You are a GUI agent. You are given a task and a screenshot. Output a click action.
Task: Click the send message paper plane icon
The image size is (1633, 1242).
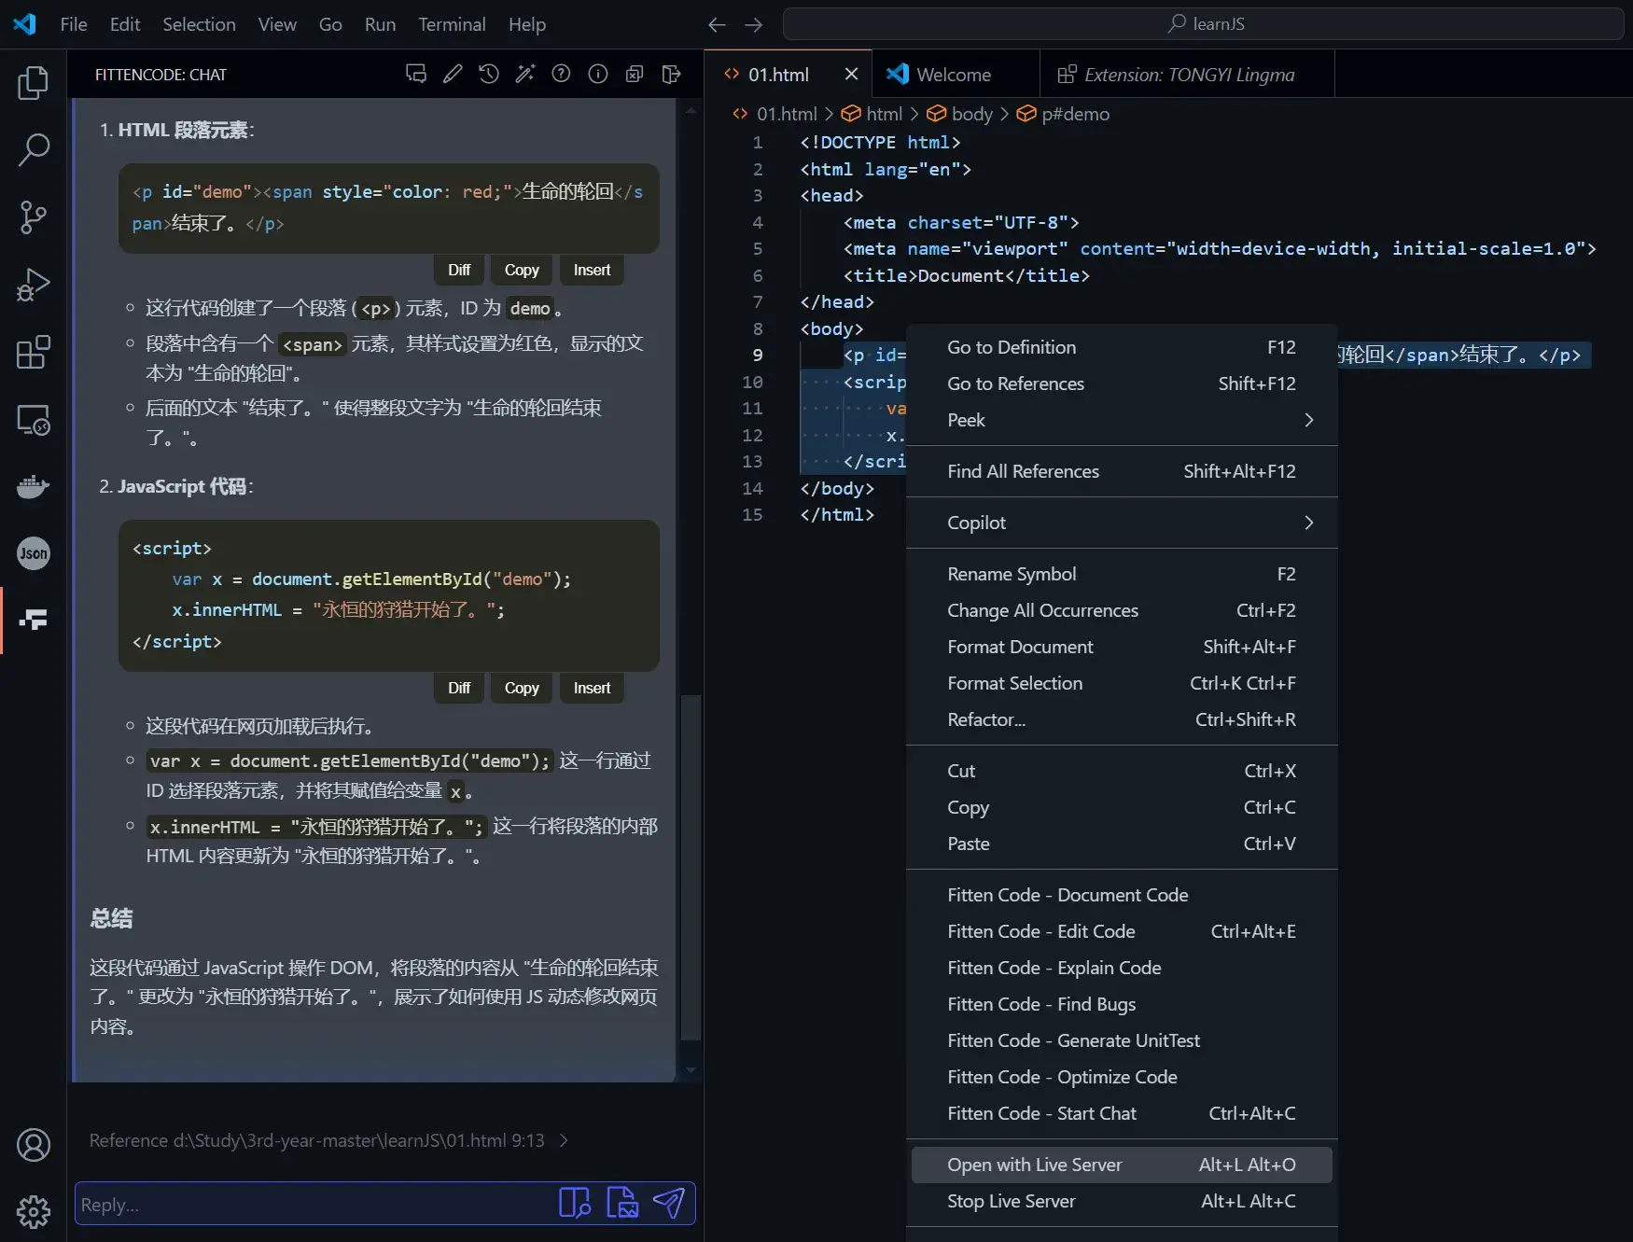click(669, 1203)
